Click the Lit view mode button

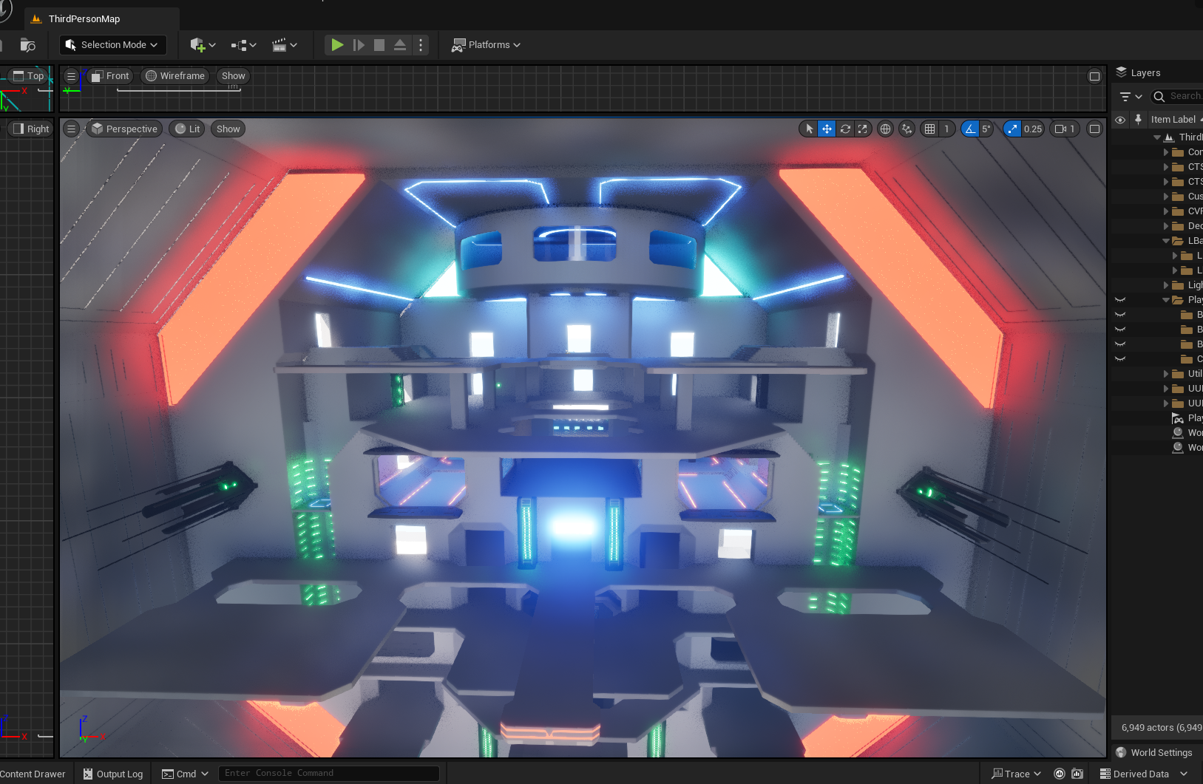pyautogui.click(x=187, y=129)
